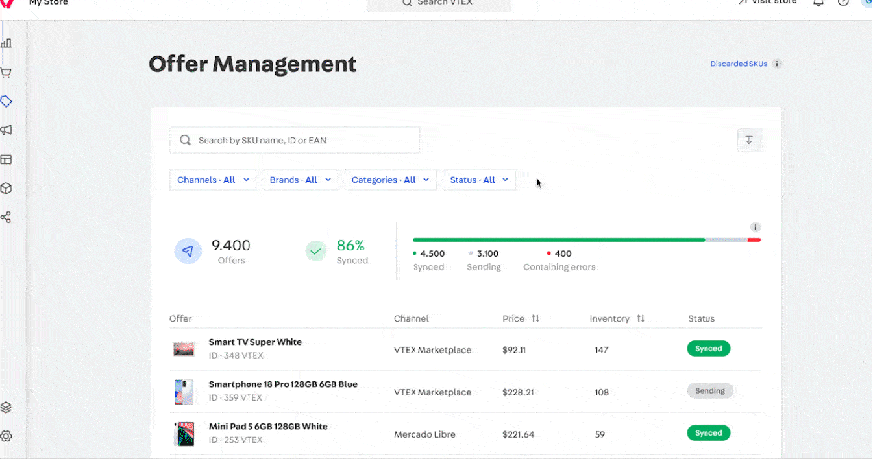The image size is (873, 459).
Task: Click the stacked layers apps sidebar icon
Action: click(x=6, y=407)
